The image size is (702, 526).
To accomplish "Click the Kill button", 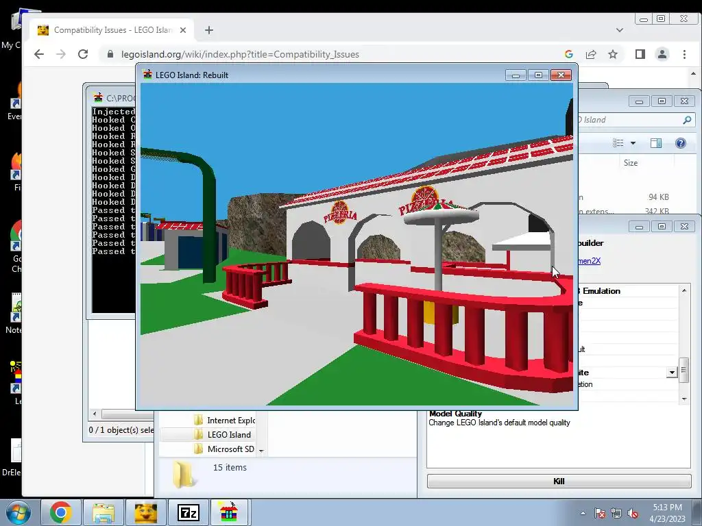I will [559, 481].
